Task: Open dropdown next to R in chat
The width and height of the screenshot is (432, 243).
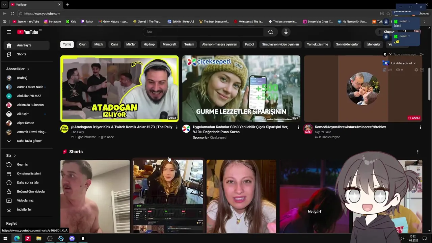Action: point(390,54)
